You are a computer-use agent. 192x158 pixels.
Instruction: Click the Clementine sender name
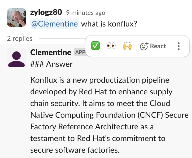[x=51, y=52]
